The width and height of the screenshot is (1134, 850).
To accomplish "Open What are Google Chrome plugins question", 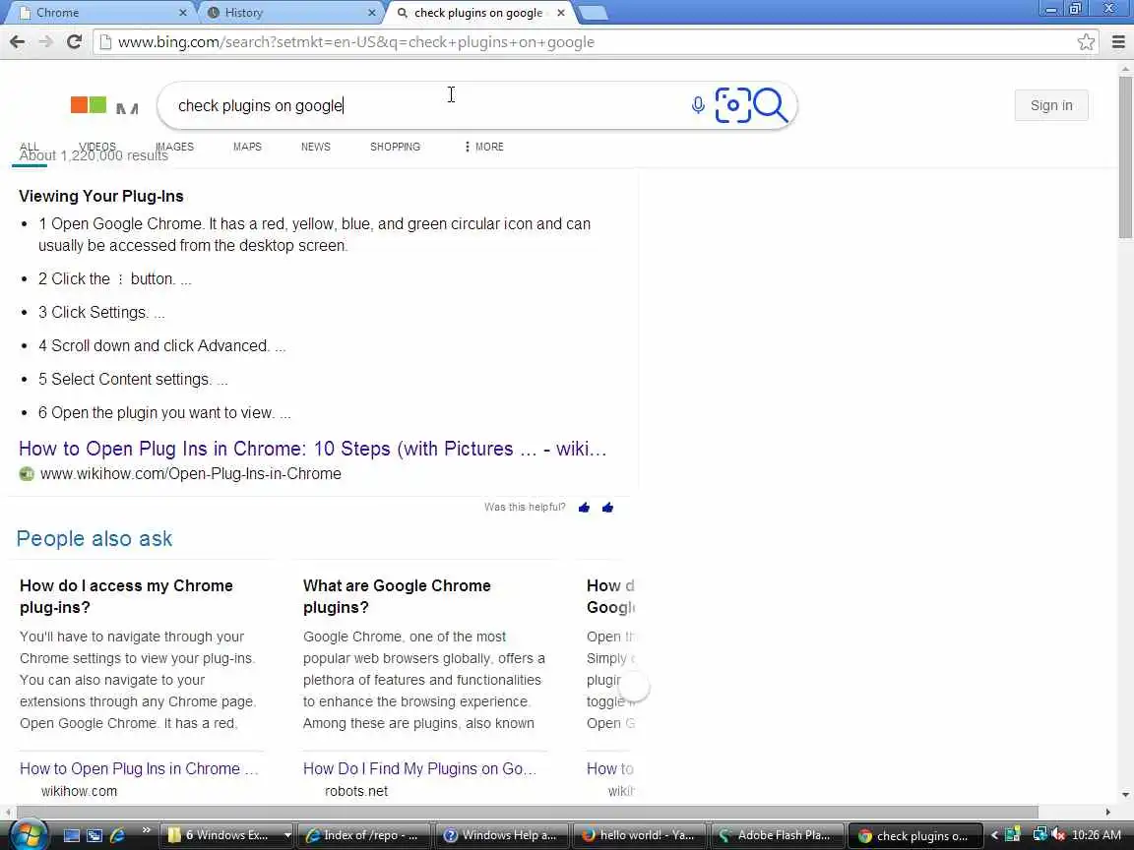I will pos(397,596).
